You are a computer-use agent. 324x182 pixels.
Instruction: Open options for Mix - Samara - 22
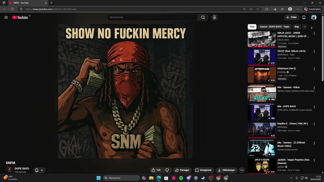click(314, 143)
